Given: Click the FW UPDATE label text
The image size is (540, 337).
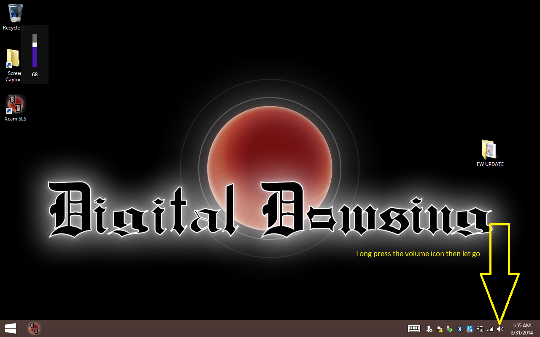Looking at the screenshot, I should (x=490, y=164).
